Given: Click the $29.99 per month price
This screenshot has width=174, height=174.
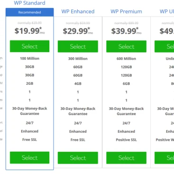Looking at the screenshot, I should pyautogui.click(x=78, y=31).
